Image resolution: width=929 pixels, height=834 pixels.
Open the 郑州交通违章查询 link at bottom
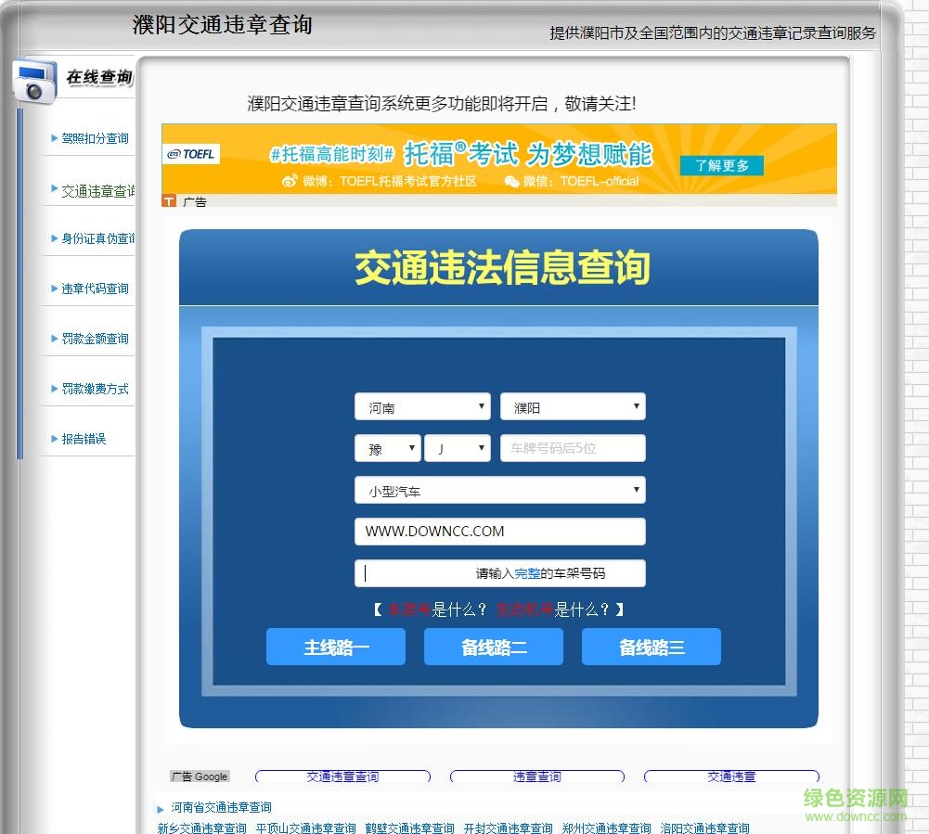click(x=604, y=828)
